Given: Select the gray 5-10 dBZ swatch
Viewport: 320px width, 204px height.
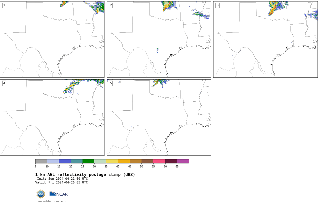Looking at the screenshot, I should pyautogui.click(x=41, y=161).
